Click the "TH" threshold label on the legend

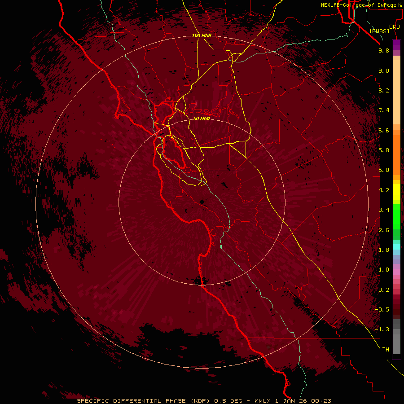pyautogui.click(x=386, y=349)
